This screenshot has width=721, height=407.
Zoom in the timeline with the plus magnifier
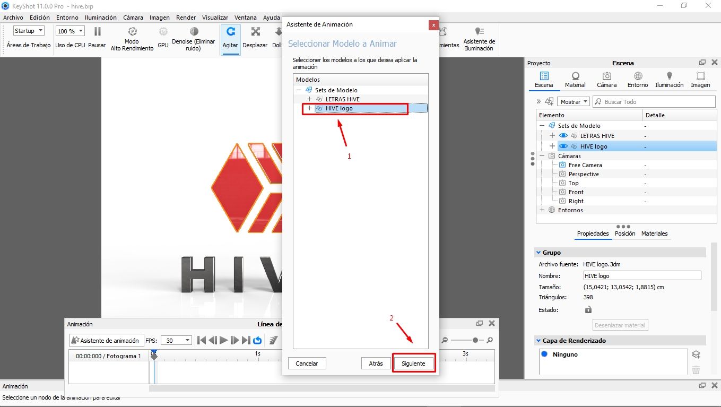pos(490,340)
